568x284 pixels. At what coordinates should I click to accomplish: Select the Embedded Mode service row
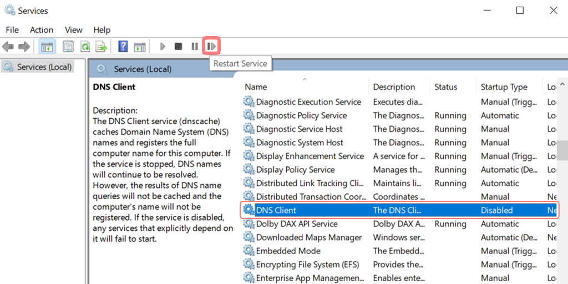(x=400, y=251)
